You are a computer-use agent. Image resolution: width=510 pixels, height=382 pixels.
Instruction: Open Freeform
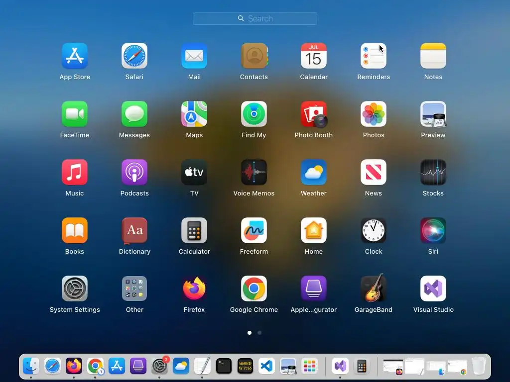(254, 230)
